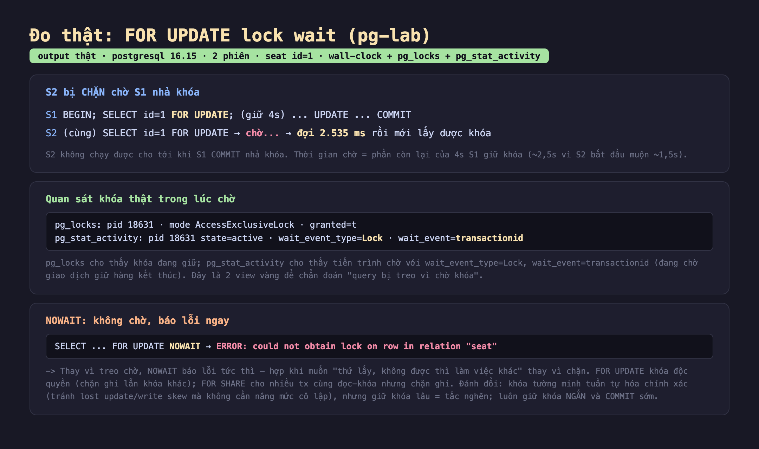Click heading "S2 bị CHẶN chờ S1 nhả khóa"
This screenshot has width=759, height=449.
coord(123,92)
